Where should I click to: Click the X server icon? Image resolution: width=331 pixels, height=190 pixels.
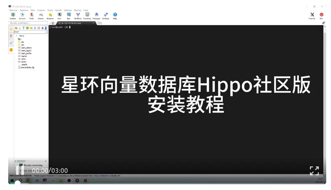click(x=312, y=15)
